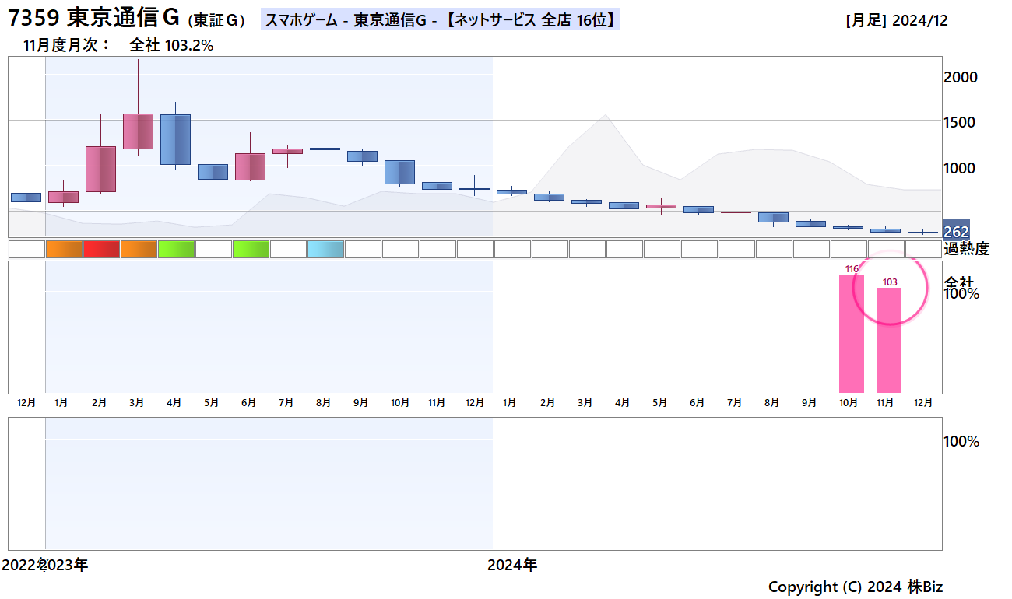The image size is (1012, 599).
Task: Click the [月足] 2024/12 period label
Action: (x=896, y=21)
